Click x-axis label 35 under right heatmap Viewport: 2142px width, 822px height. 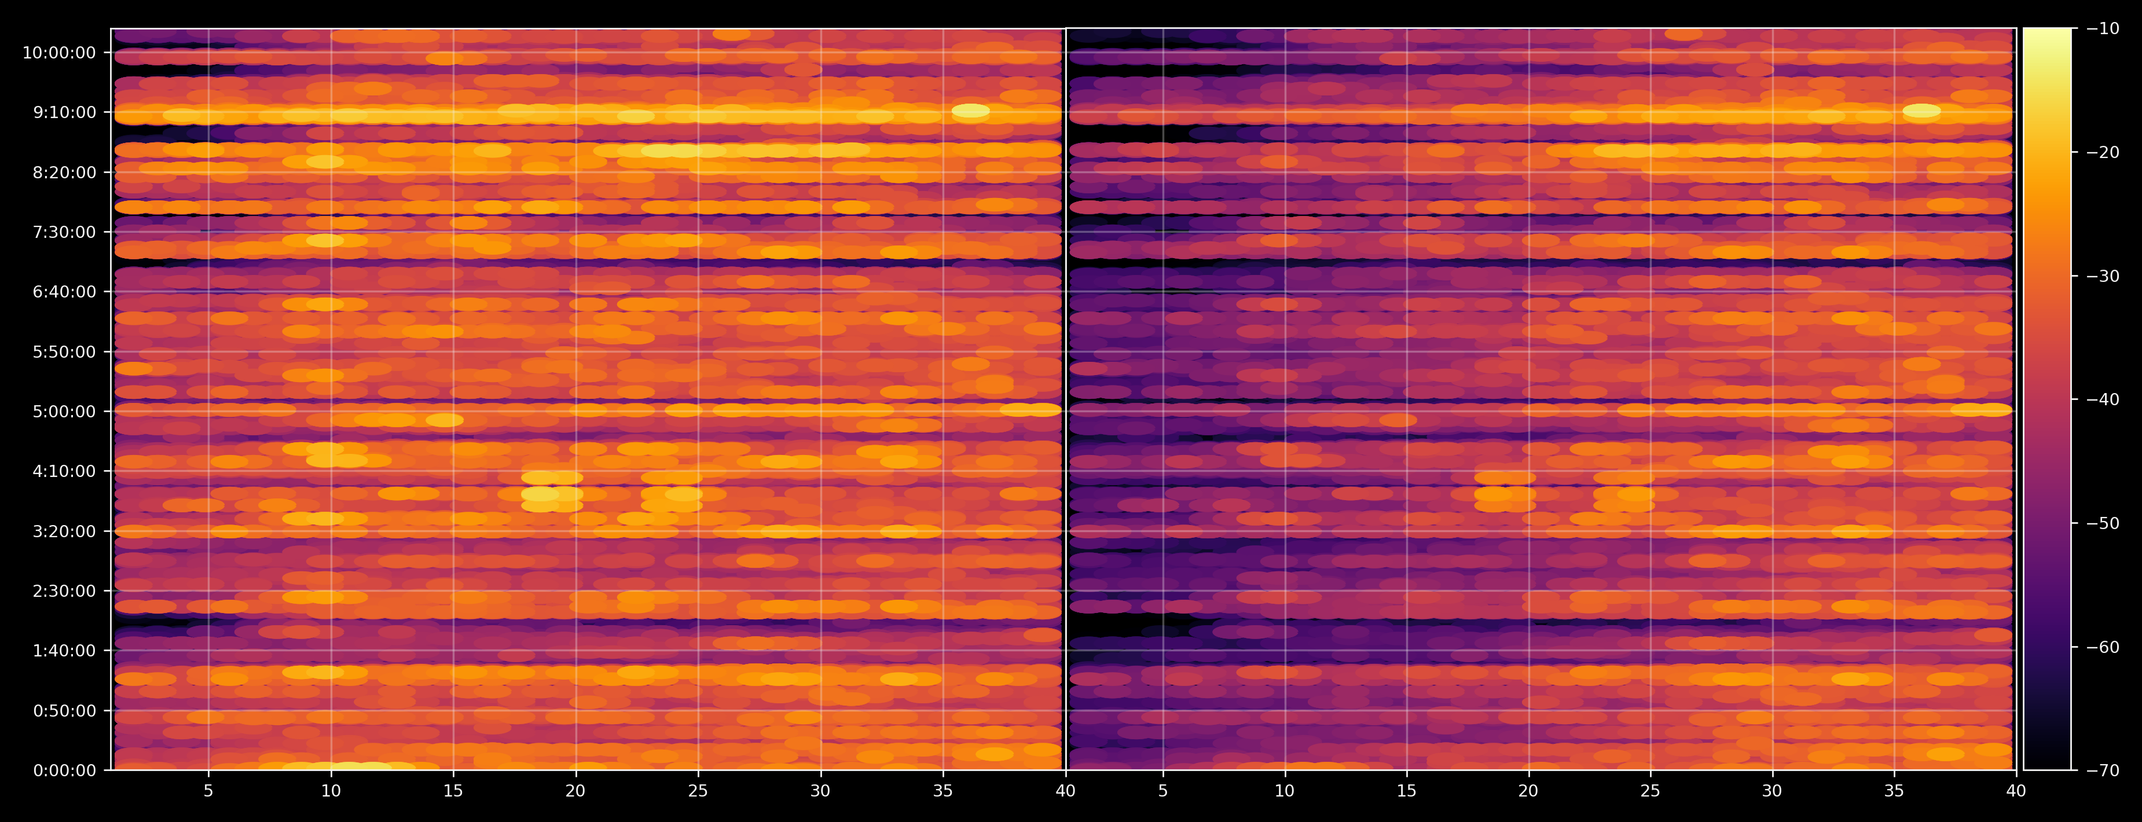(x=1894, y=791)
